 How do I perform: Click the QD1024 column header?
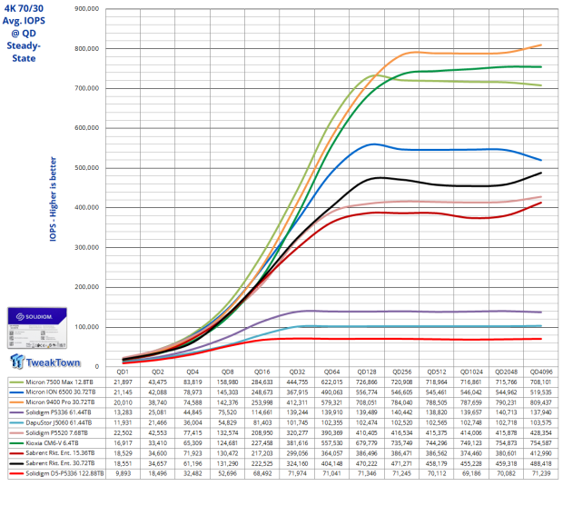coord(471,372)
